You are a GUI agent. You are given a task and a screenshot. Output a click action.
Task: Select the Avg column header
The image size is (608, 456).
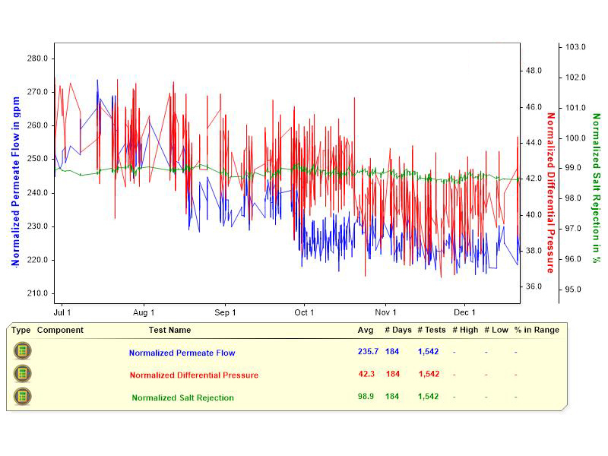pos(366,331)
